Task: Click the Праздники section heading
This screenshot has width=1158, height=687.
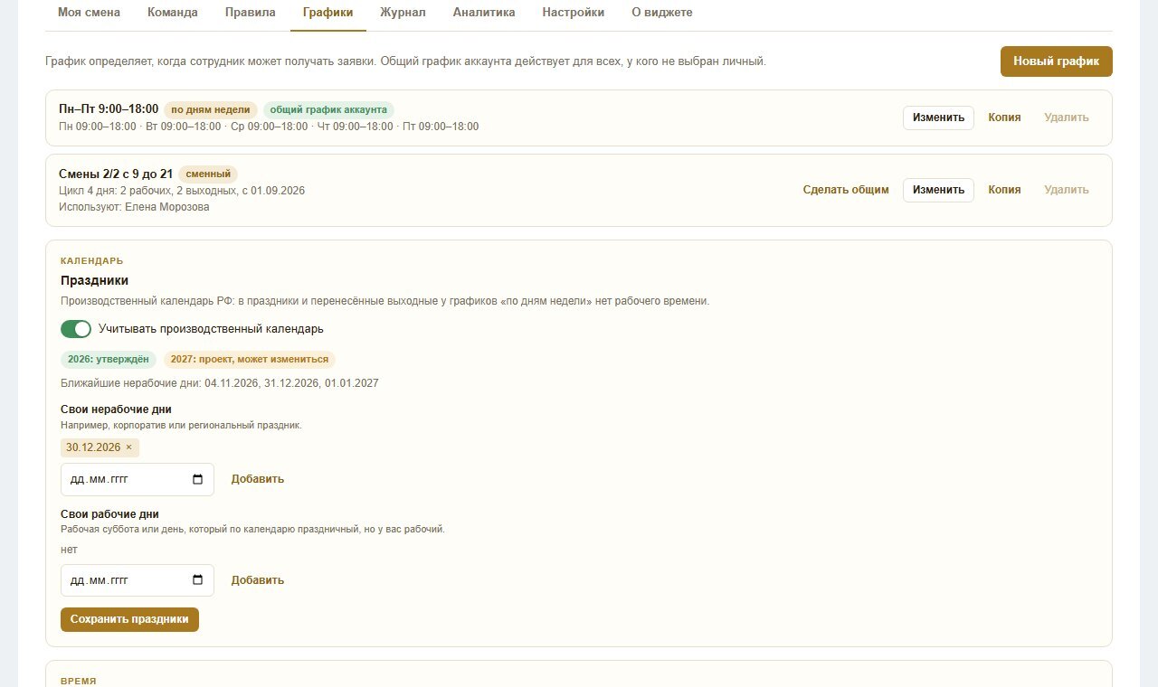Action: tap(95, 281)
